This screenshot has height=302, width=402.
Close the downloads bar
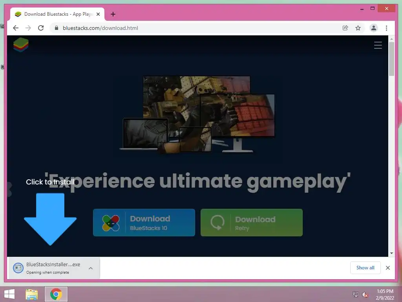[x=388, y=268]
